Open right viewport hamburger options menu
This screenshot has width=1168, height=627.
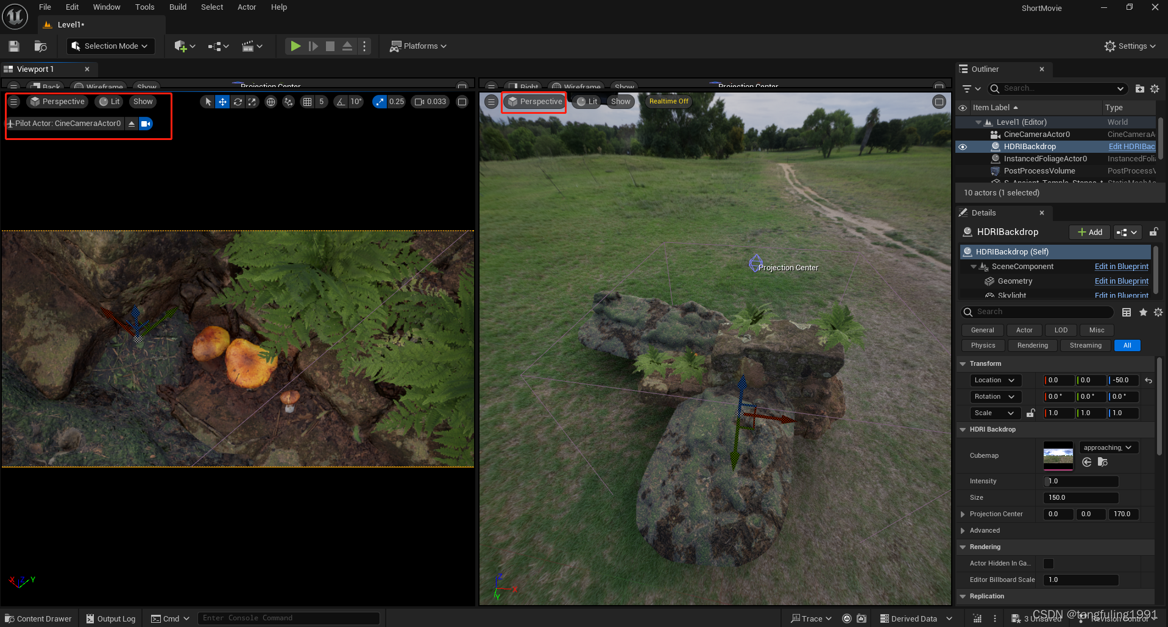click(x=491, y=102)
